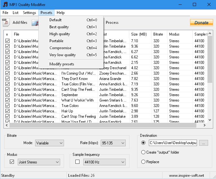Uncheck the first file row checkbox
216x179 pixels.
8,41
